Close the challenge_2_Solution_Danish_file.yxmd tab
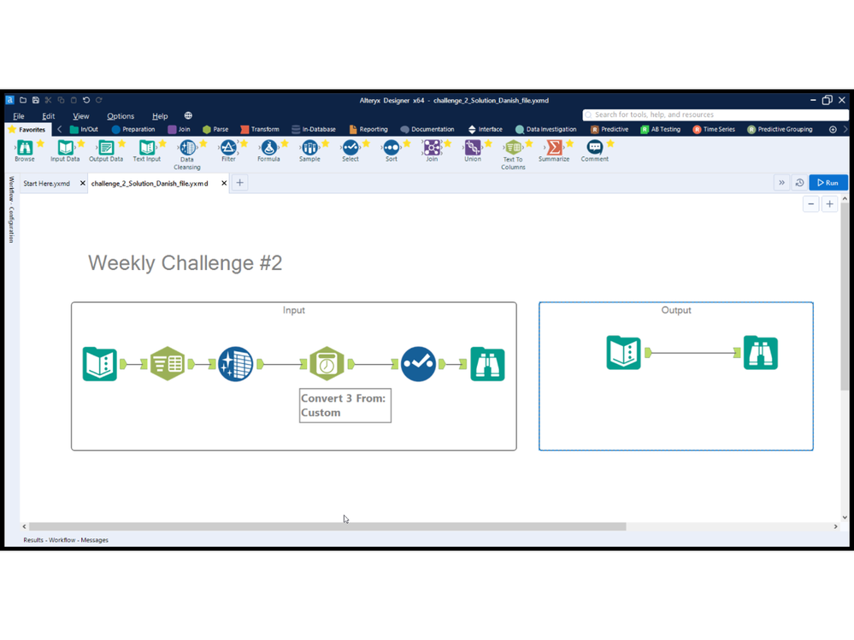This screenshot has height=640, width=854. [224, 184]
